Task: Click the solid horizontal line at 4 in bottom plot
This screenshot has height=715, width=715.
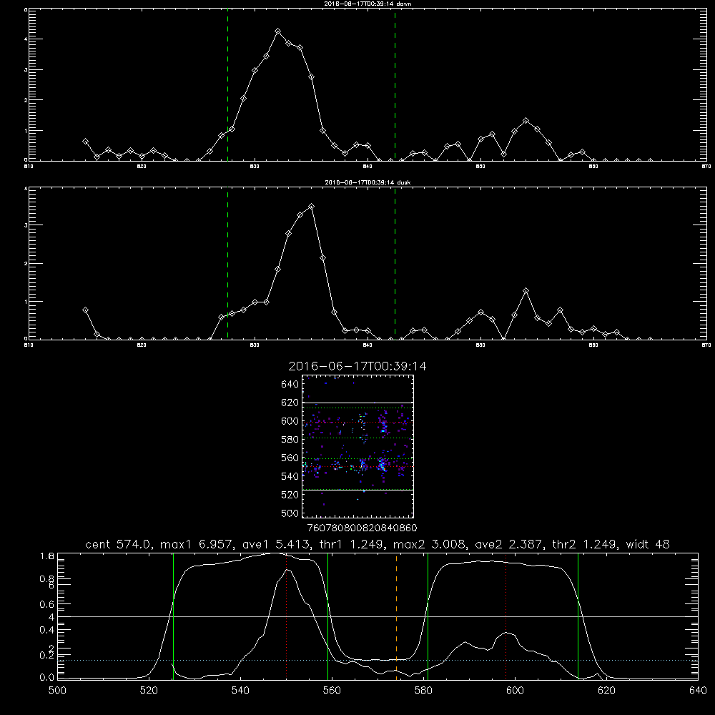Action: 378,616
